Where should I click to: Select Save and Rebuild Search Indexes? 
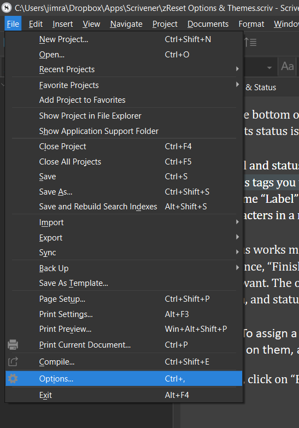(124, 207)
